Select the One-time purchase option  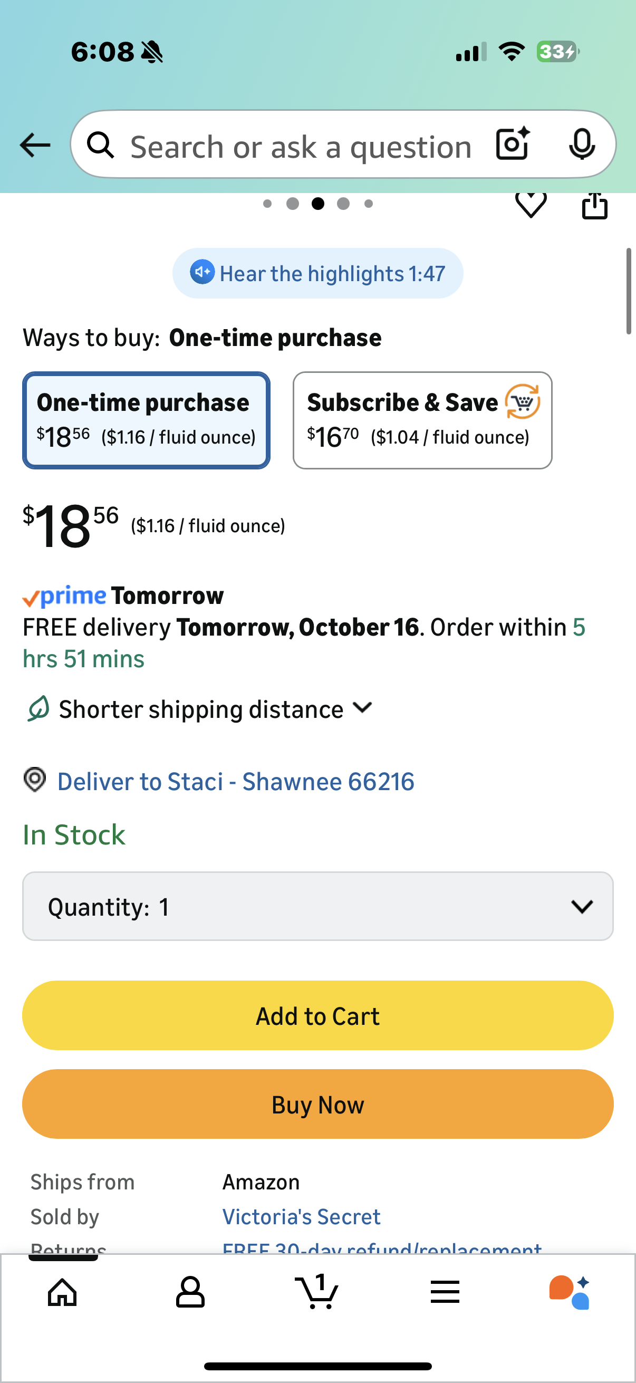tap(146, 420)
